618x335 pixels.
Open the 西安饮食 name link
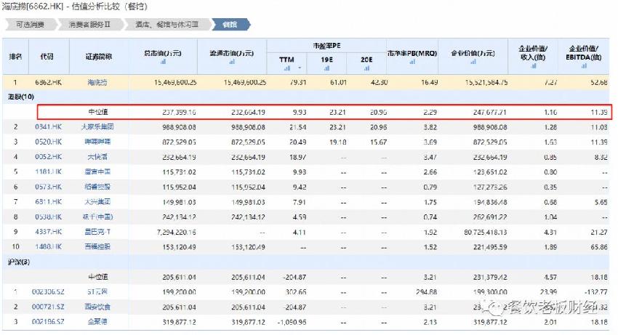(x=97, y=307)
